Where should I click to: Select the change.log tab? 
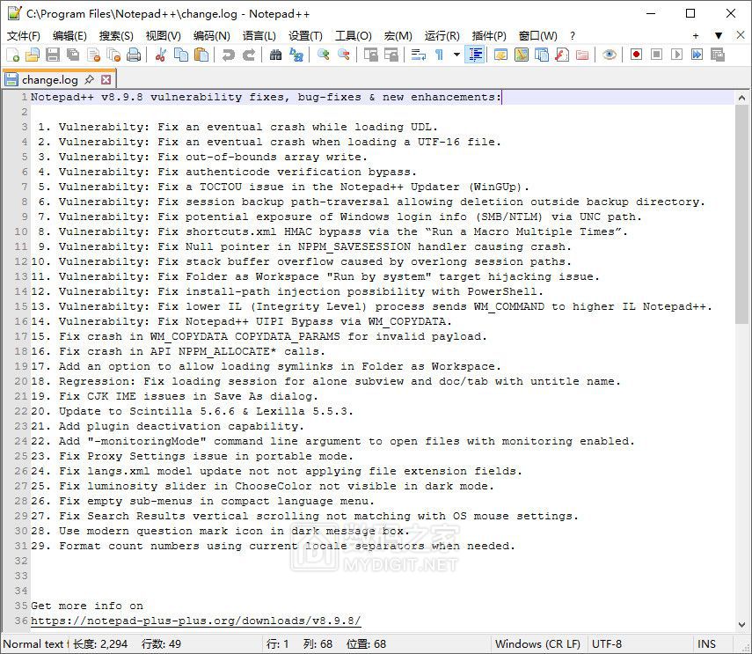click(x=49, y=79)
